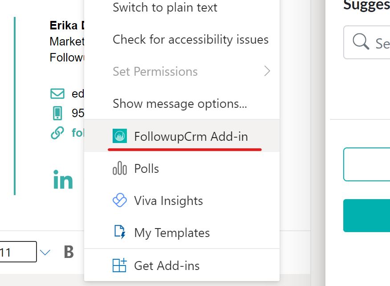
Task: Click the search magnifier in Suggestions
Action: (360, 43)
